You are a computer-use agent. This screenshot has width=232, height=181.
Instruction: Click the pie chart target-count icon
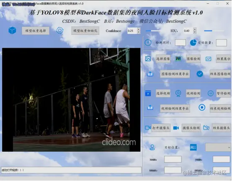click(x=193, y=43)
